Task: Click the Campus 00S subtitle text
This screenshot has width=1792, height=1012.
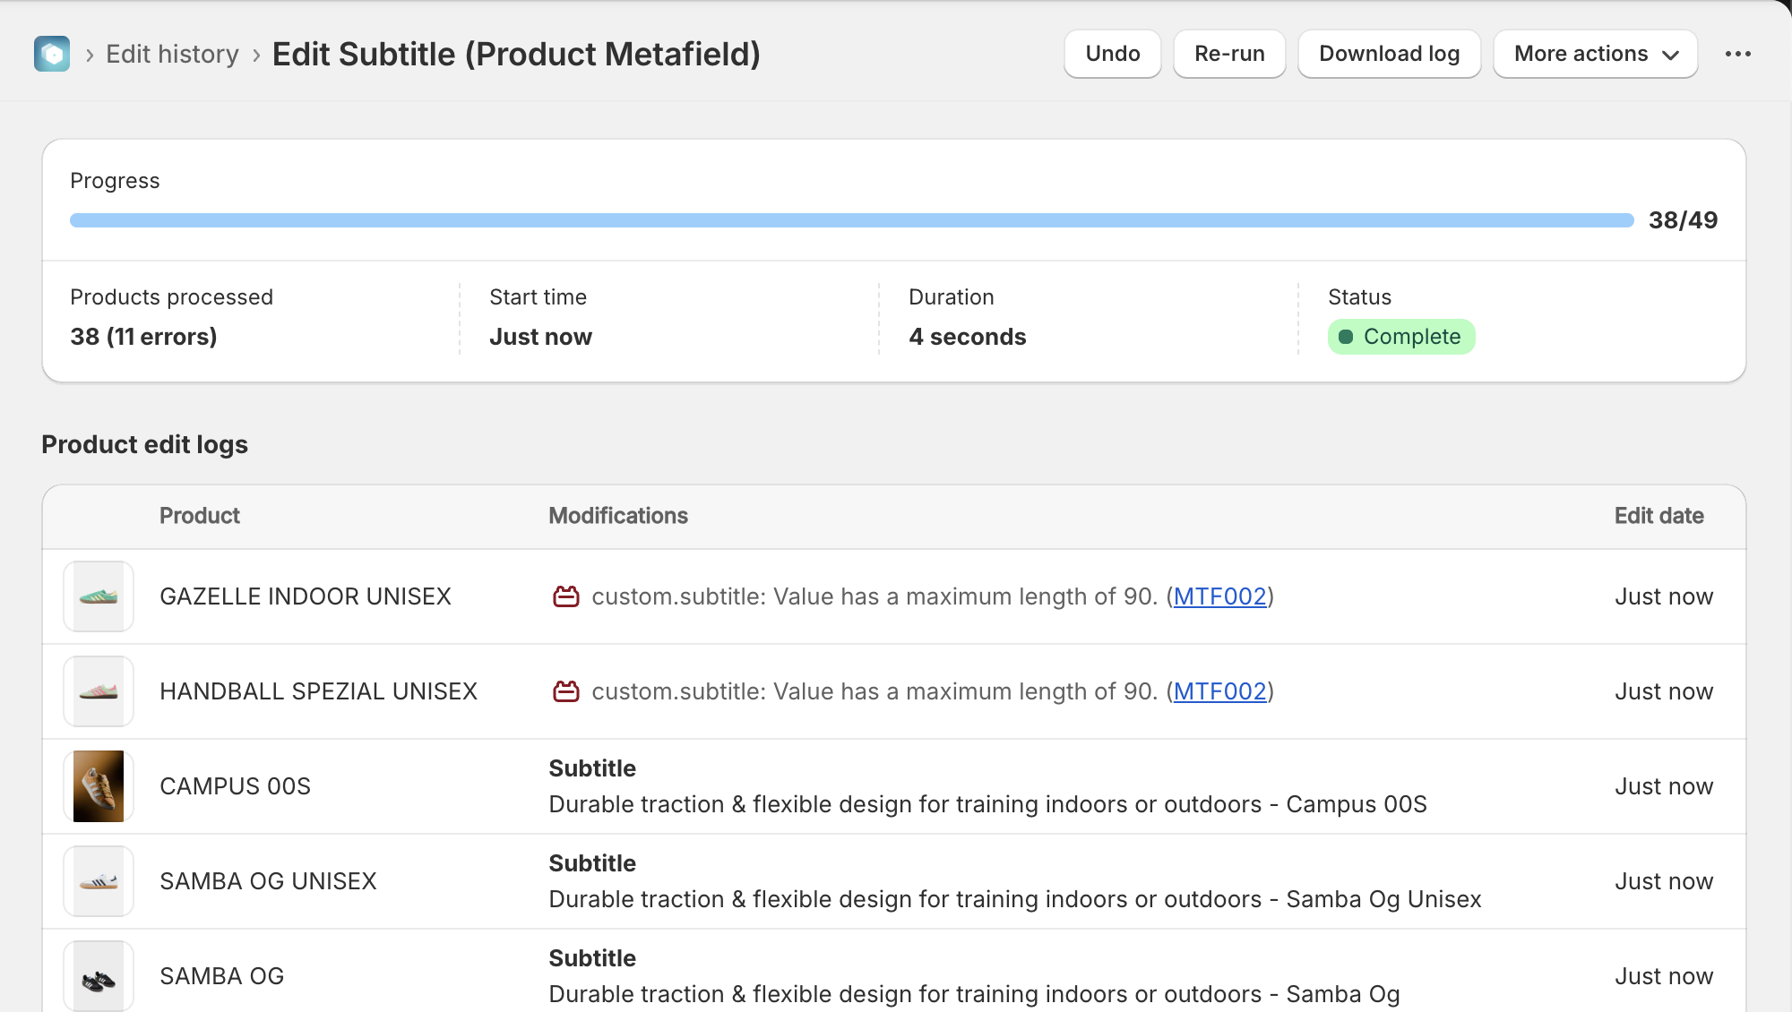Action: click(x=988, y=804)
